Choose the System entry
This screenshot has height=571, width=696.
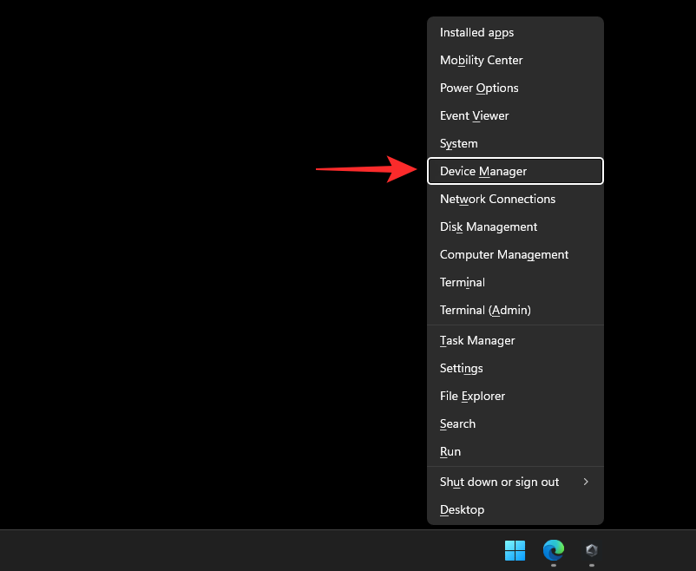tap(458, 143)
